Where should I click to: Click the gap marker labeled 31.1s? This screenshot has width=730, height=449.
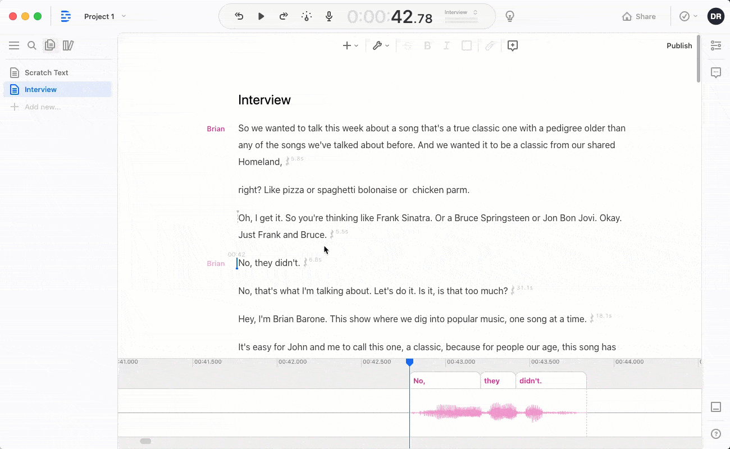click(x=522, y=290)
